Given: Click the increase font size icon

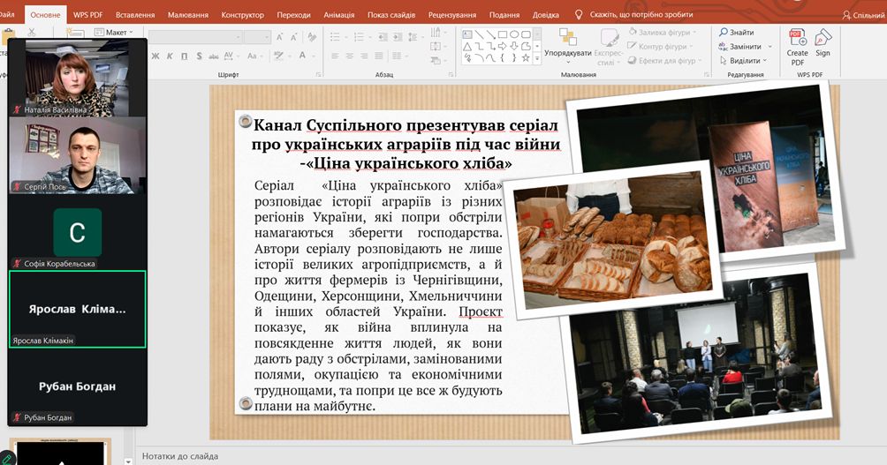Looking at the screenshot, I should click(x=281, y=36).
